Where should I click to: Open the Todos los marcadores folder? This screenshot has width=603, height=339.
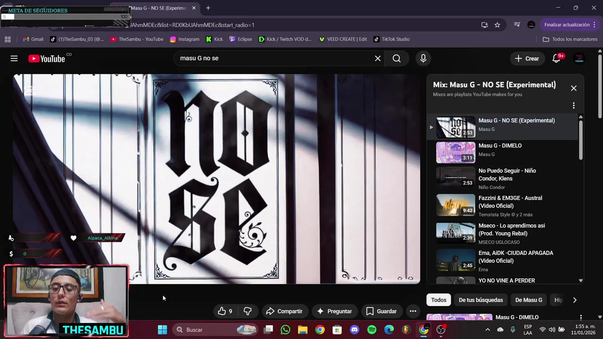click(x=570, y=39)
